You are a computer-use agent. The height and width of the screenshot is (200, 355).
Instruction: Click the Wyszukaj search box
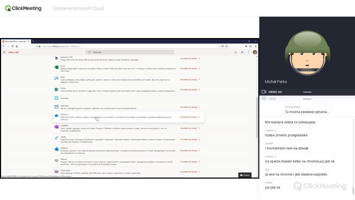pos(130,52)
